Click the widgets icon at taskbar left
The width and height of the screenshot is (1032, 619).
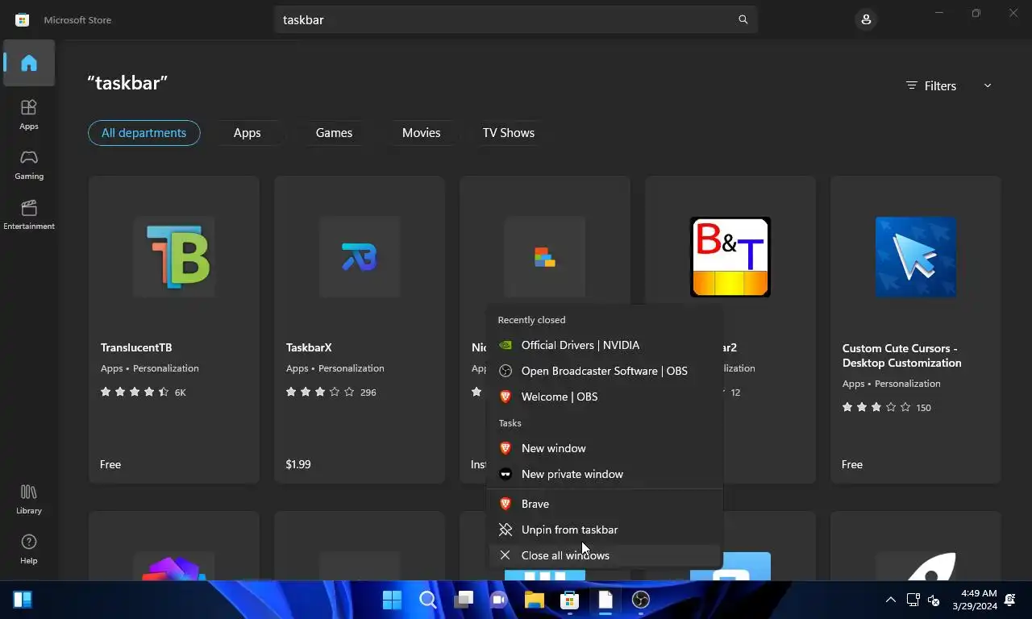tap(23, 600)
